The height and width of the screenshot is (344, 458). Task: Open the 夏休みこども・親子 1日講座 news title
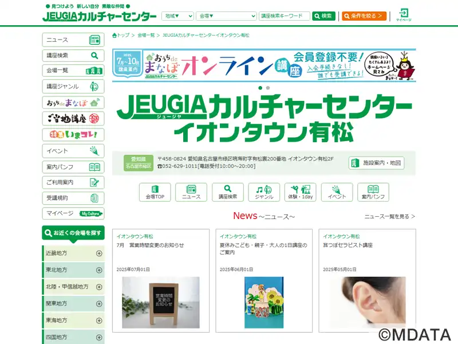coord(263,249)
